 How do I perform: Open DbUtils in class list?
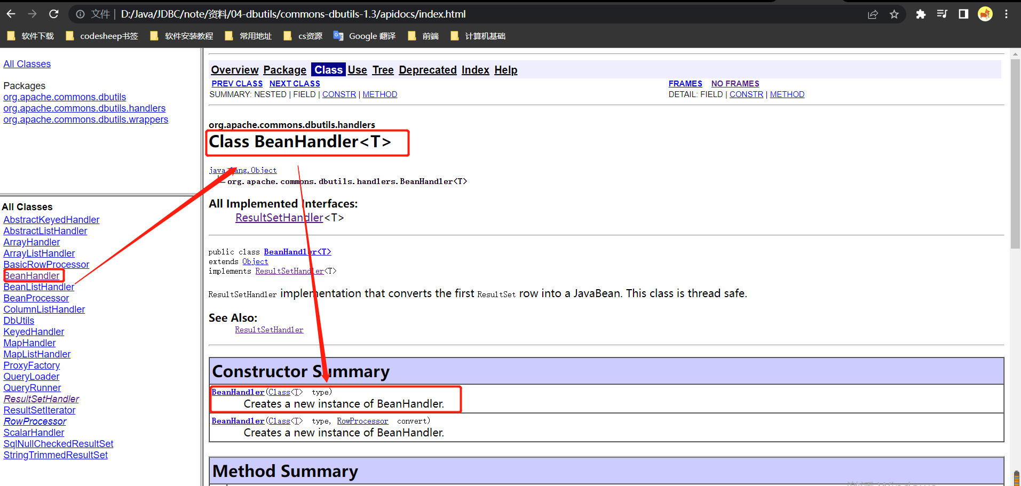click(19, 321)
